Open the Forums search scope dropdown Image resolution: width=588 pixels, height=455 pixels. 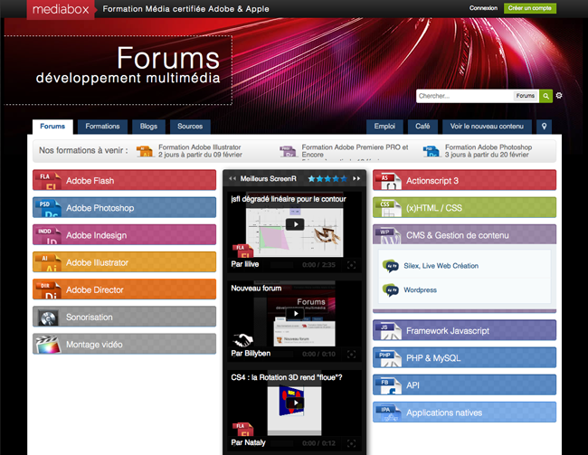coord(525,96)
